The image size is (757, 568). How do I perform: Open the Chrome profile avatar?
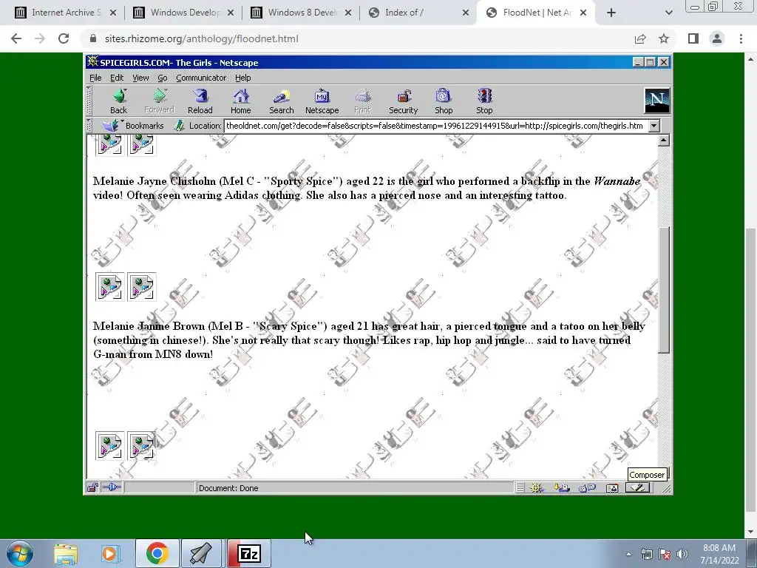pos(717,38)
